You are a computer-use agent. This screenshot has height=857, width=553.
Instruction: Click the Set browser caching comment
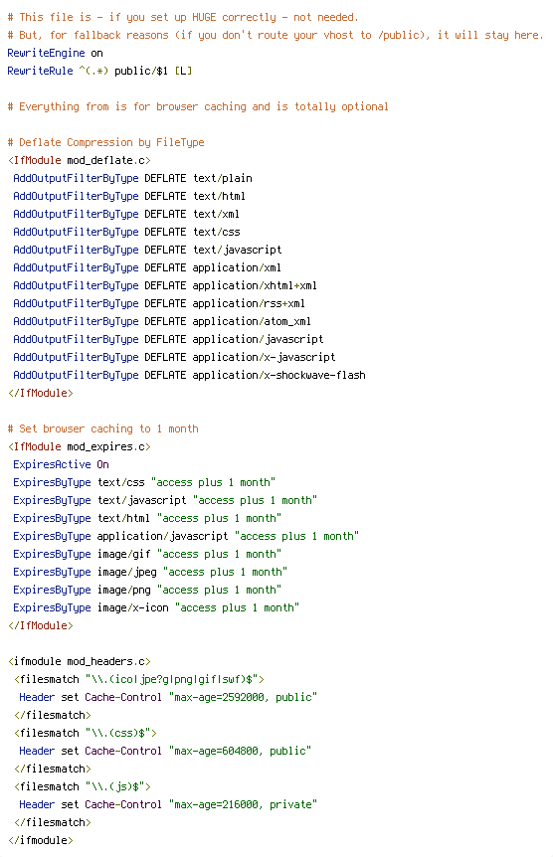[102, 429]
